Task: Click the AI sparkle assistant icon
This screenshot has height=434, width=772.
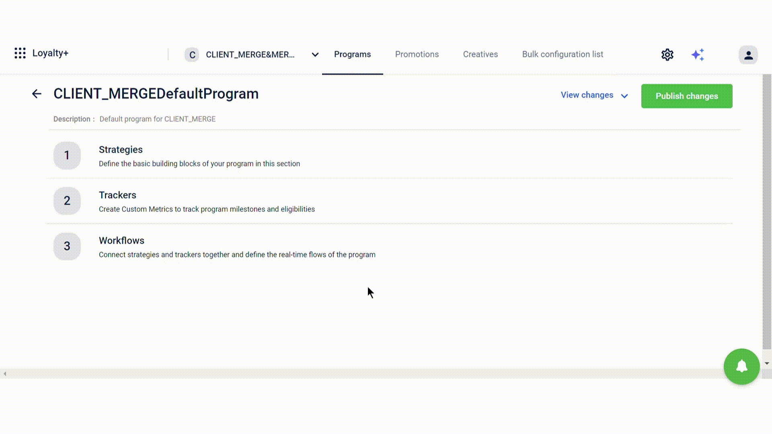Action: pyautogui.click(x=698, y=55)
